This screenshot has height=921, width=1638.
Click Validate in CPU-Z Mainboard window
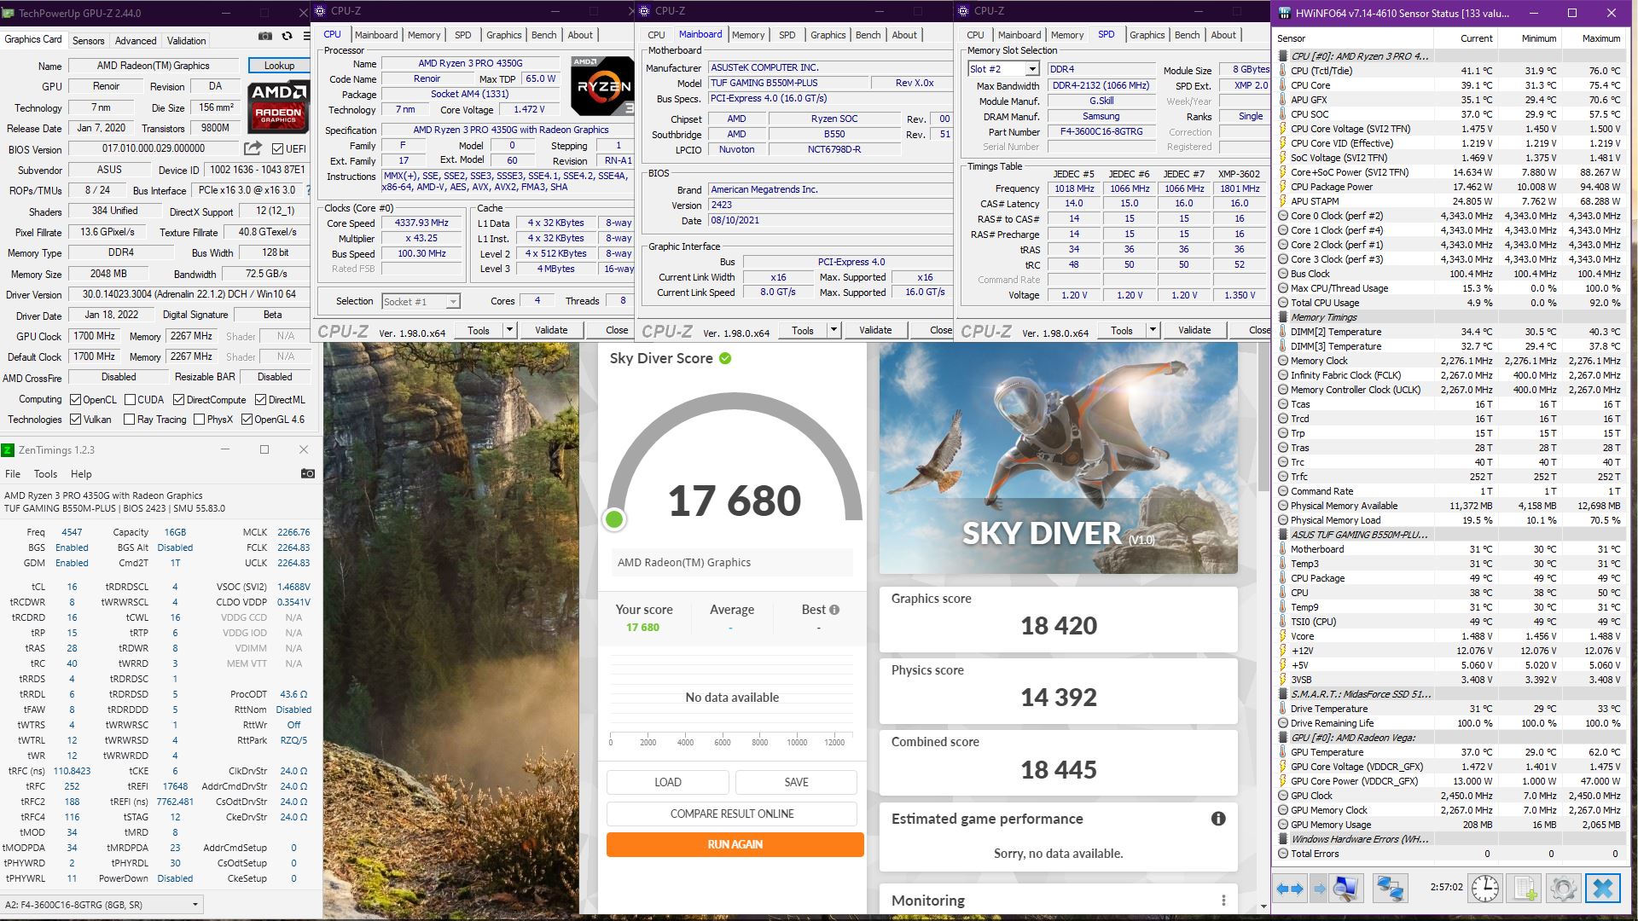[x=875, y=330]
